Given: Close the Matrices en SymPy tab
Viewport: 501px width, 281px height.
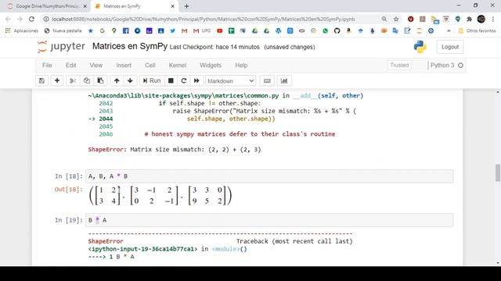Looking at the screenshot, I should point(172,6).
